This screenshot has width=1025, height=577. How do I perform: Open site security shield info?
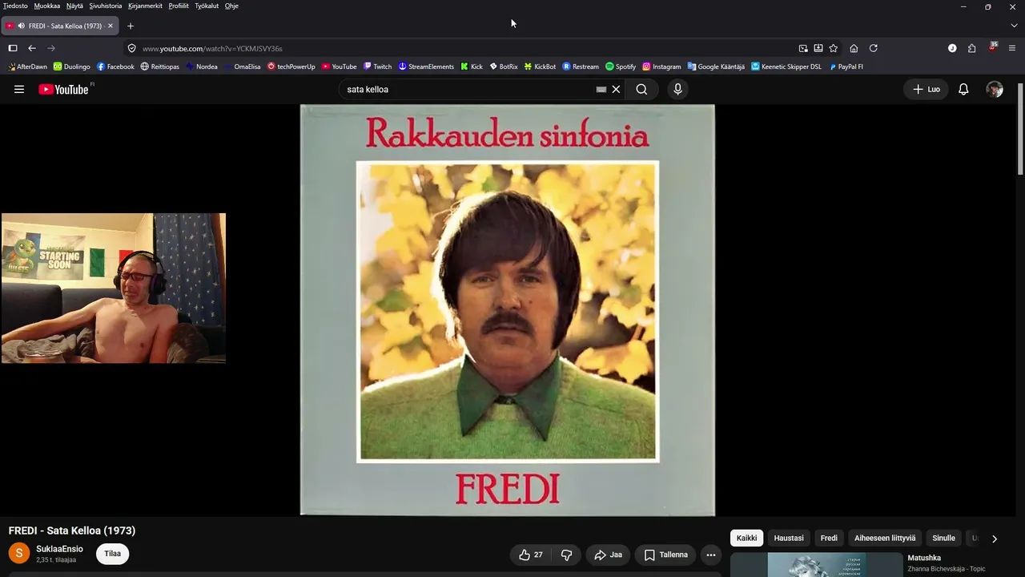132,48
